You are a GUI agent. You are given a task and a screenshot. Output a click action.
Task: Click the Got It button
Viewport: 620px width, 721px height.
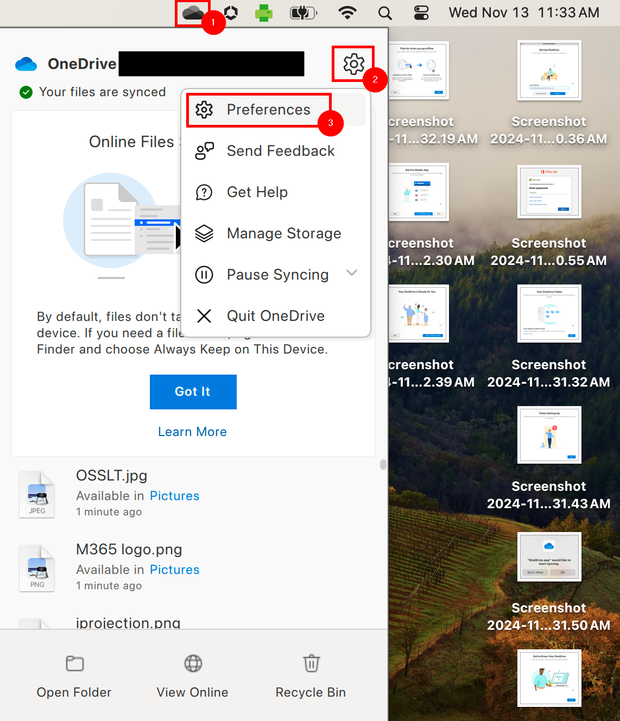[193, 392]
